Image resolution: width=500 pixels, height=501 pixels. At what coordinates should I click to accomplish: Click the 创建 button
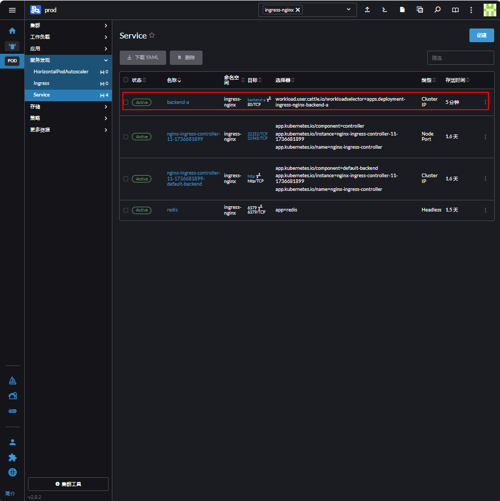click(x=481, y=35)
